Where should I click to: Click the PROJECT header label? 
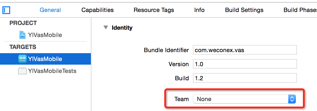tap(23, 23)
